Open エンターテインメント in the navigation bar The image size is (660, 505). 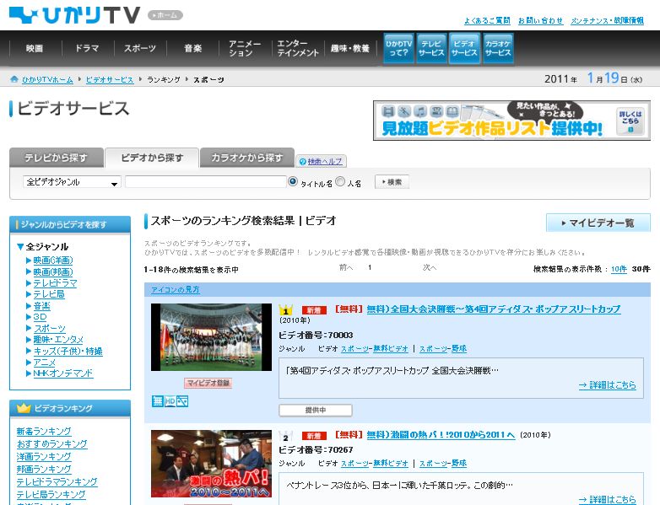298,48
